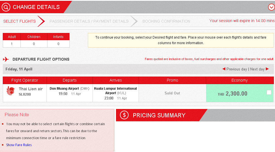Select the Select Flights step tab

pyautogui.click(x=20, y=21)
